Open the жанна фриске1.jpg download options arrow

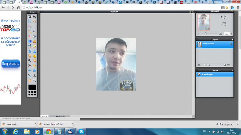coord(71,124)
